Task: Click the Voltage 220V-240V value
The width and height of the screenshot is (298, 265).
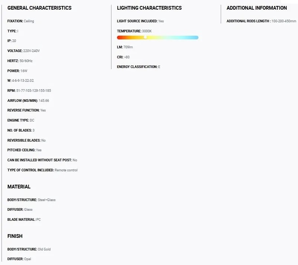Action: tap(31, 51)
